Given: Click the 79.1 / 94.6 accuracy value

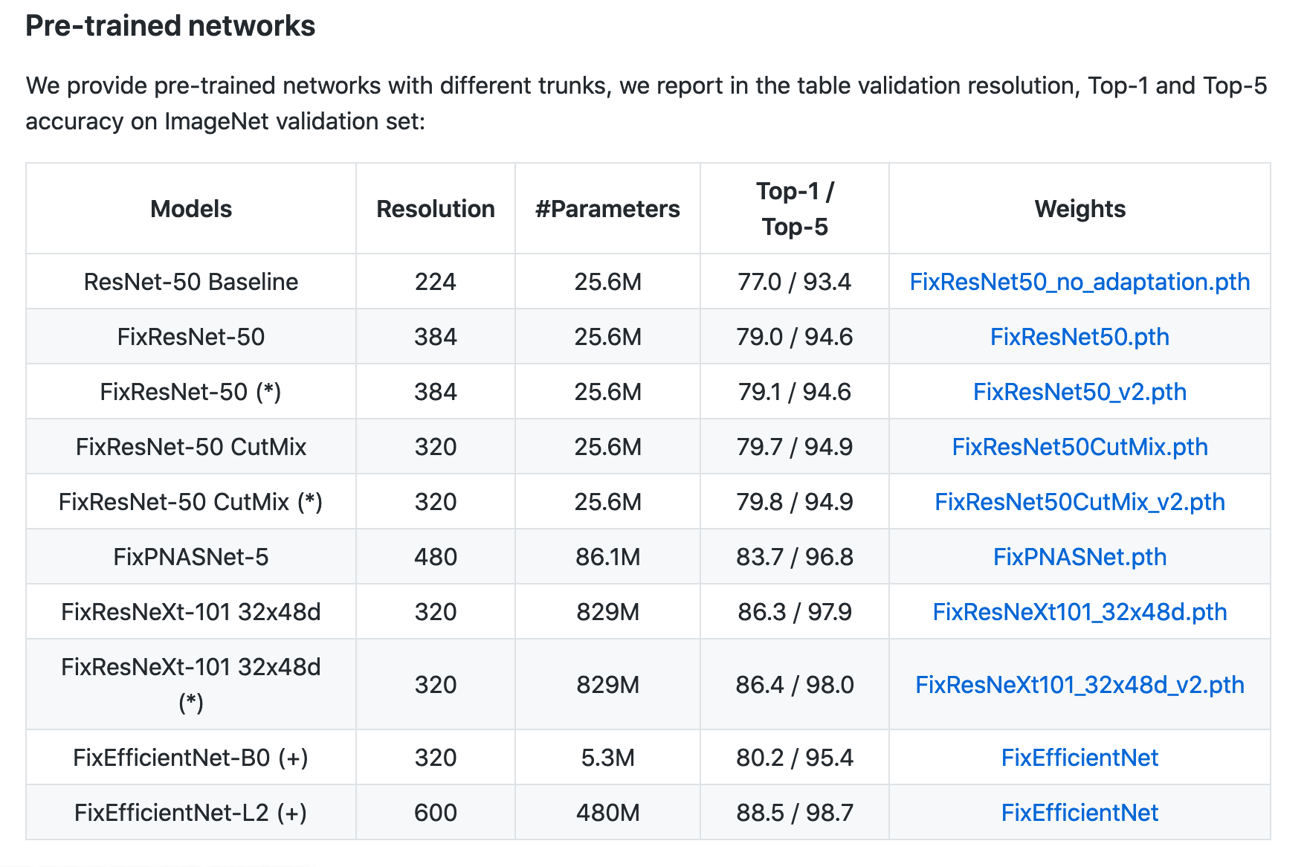Looking at the screenshot, I should pos(795,392).
